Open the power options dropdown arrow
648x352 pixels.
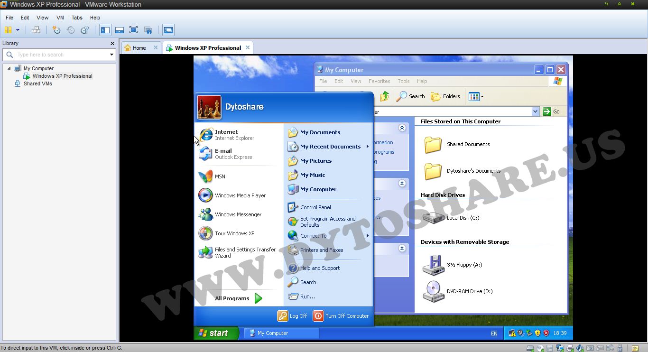[x=18, y=30]
